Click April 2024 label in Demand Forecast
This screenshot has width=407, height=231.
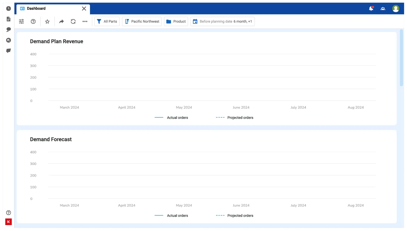click(x=127, y=205)
